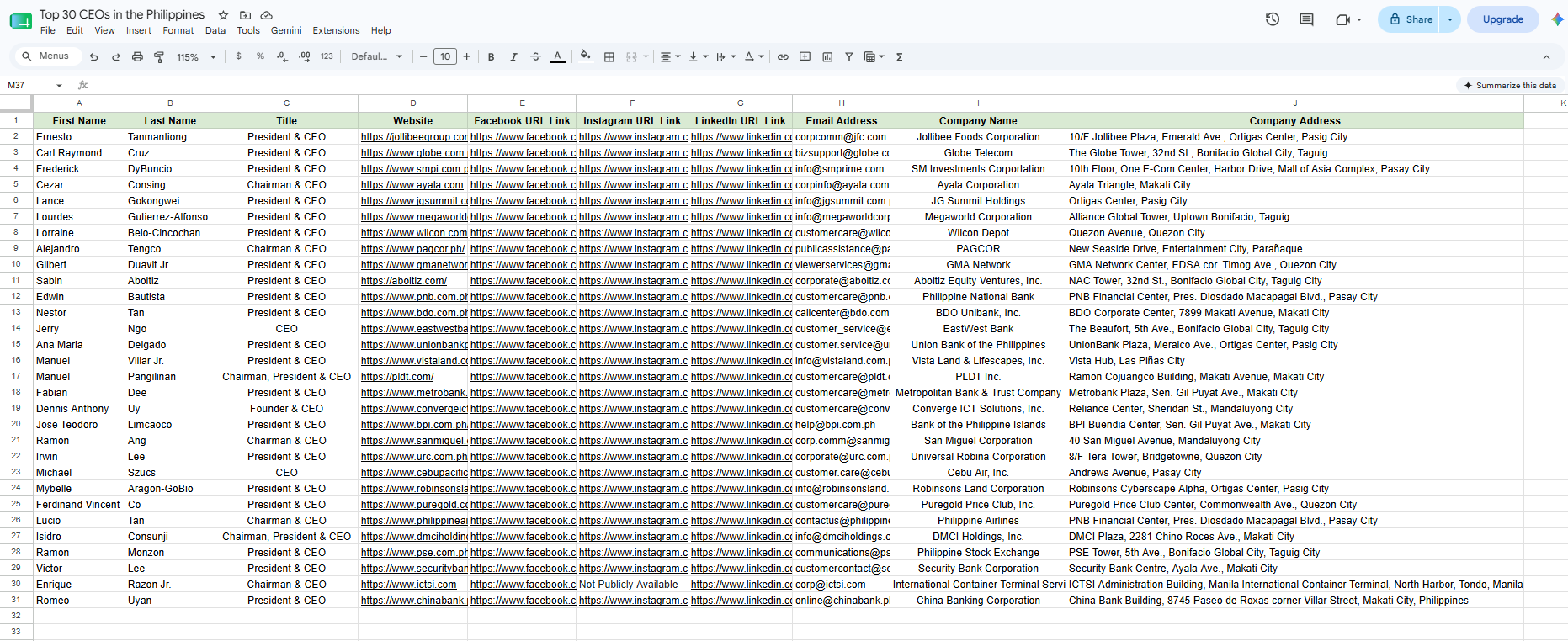Open the jollibeegroup website link
The height and width of the screenshot is (641, 1568).
tap(414, 137)
